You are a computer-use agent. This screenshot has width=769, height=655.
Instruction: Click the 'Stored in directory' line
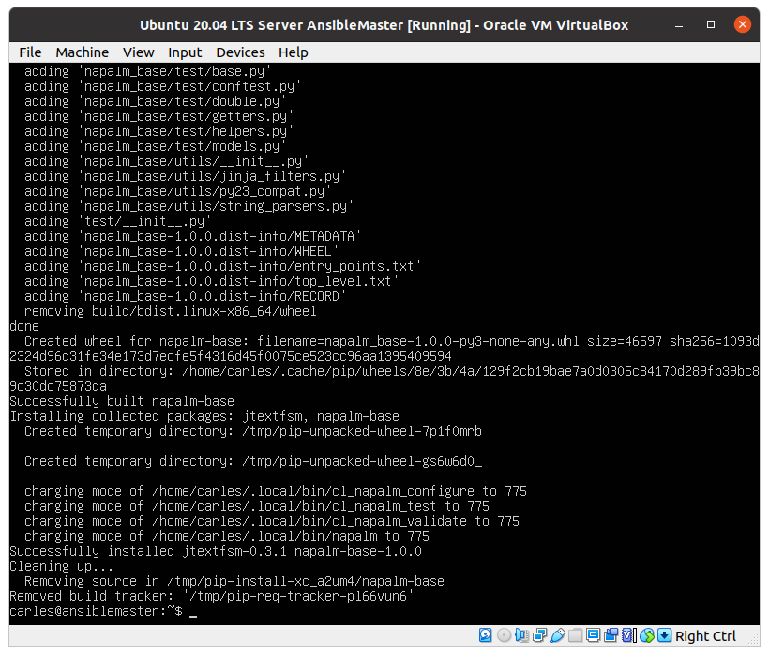click(384, 379)
